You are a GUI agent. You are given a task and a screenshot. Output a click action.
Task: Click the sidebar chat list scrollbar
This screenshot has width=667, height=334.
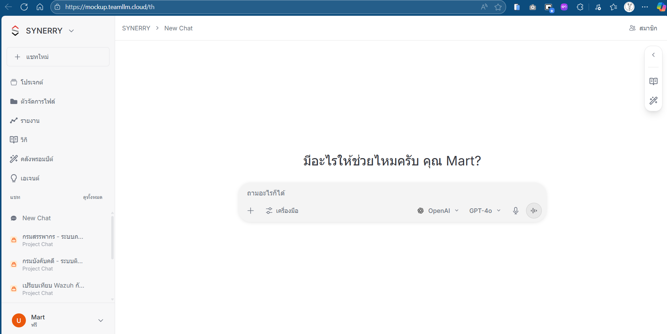pyautogui.click(x=112, y=237)
